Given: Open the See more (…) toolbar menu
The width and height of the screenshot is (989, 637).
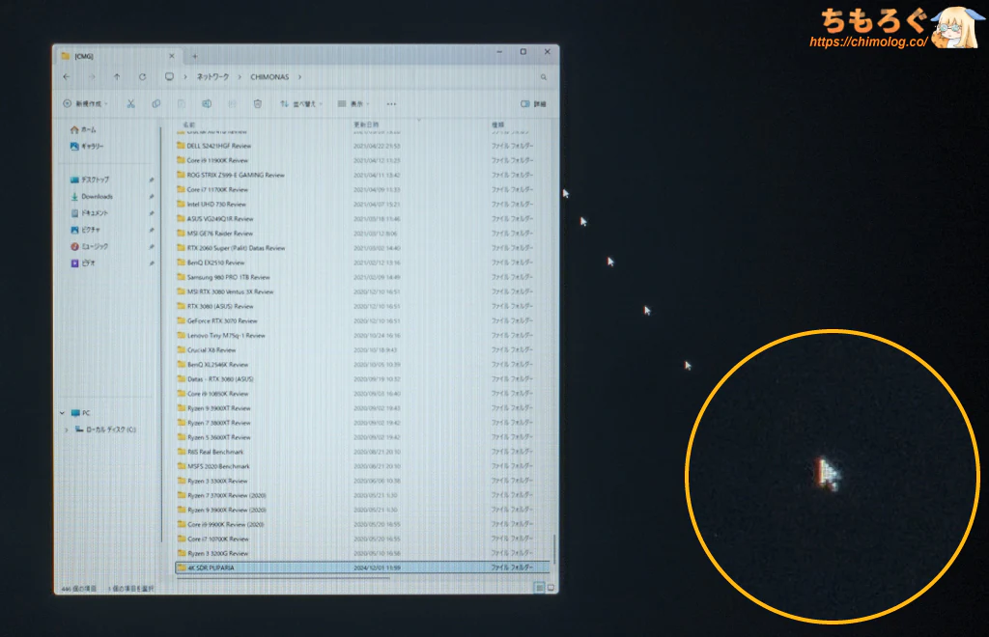Looking at the screenshot, I should tap(391, 103).
